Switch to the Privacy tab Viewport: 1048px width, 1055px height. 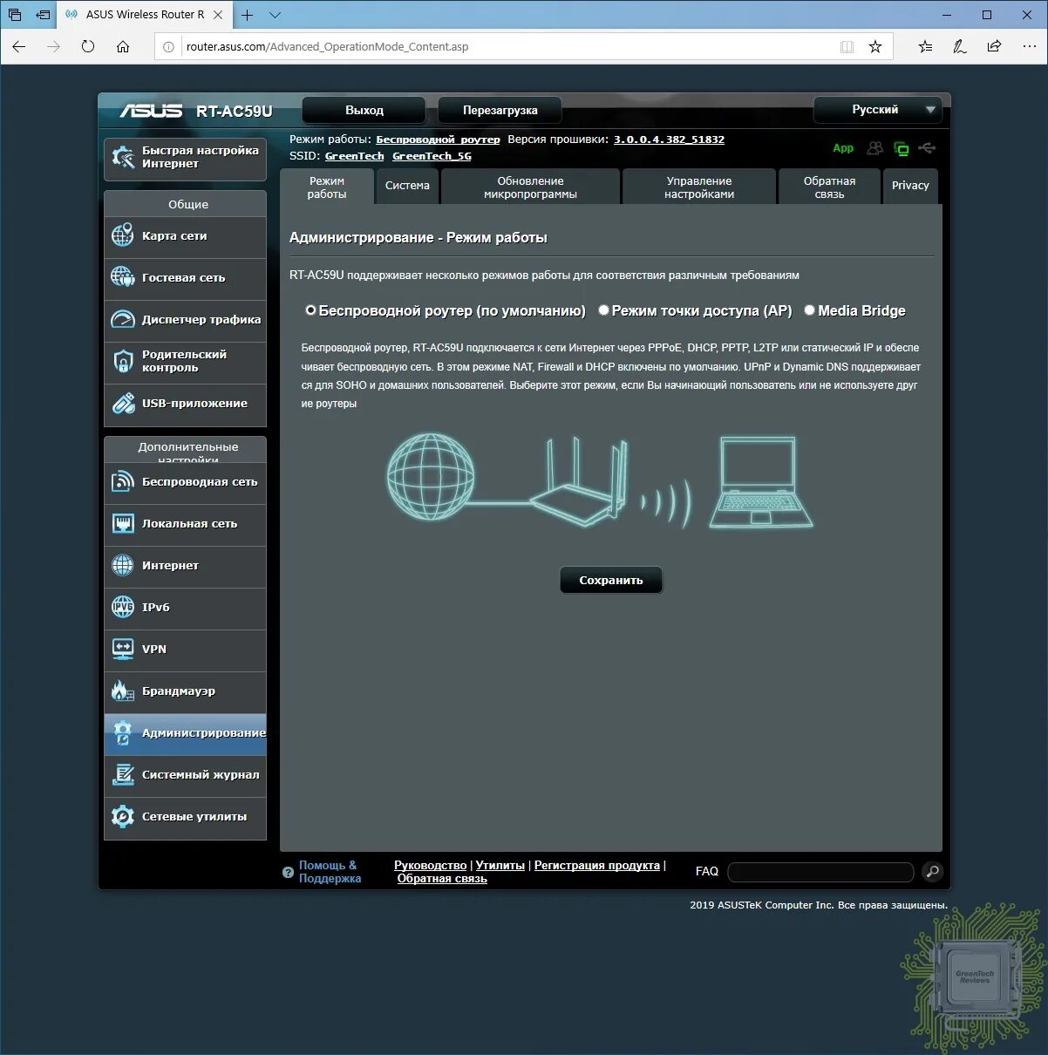click(x=910, y=186)
